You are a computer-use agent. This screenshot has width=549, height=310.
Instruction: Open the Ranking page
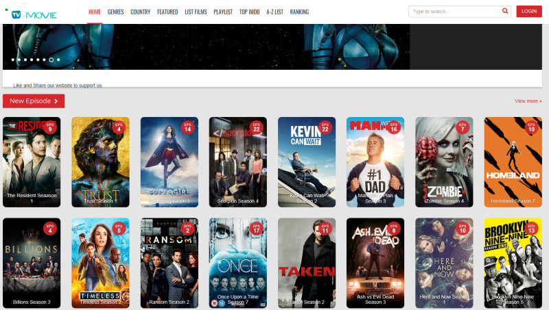click(299, 12)
